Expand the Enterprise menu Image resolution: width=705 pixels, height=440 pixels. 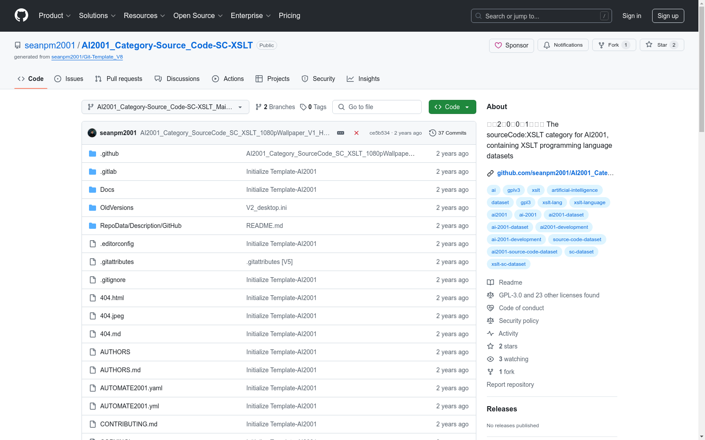[x=251, y=16]
